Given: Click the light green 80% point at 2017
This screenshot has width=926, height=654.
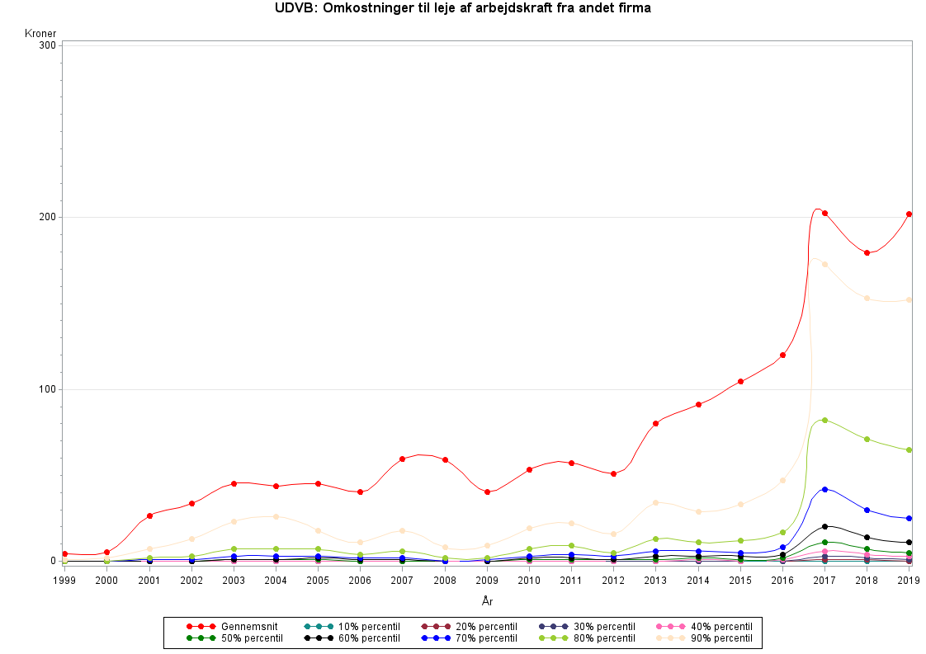Looking at the screenshot, I should click(x=824, y=420).
